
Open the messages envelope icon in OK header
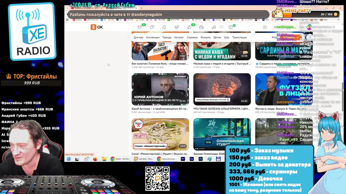tap(139, 27)
